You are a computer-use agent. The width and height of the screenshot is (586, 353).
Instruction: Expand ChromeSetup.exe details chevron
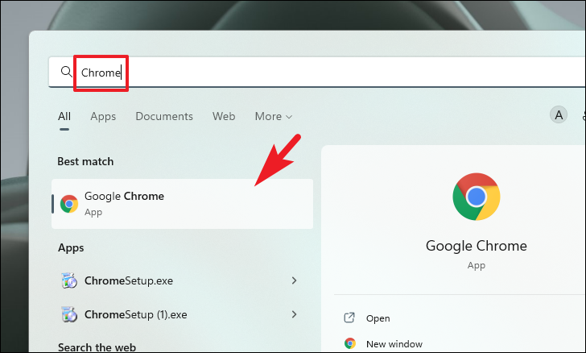[294, 280]
